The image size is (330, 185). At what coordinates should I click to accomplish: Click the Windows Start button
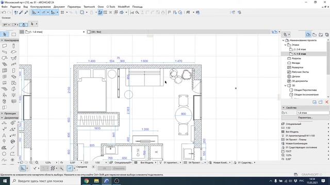click(5, 181)
